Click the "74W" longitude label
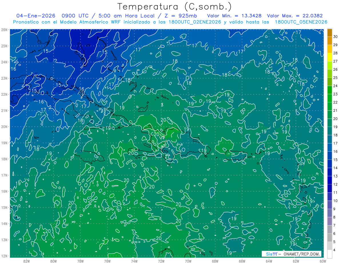The image size is (343, 265). click(x=134, y=261)
